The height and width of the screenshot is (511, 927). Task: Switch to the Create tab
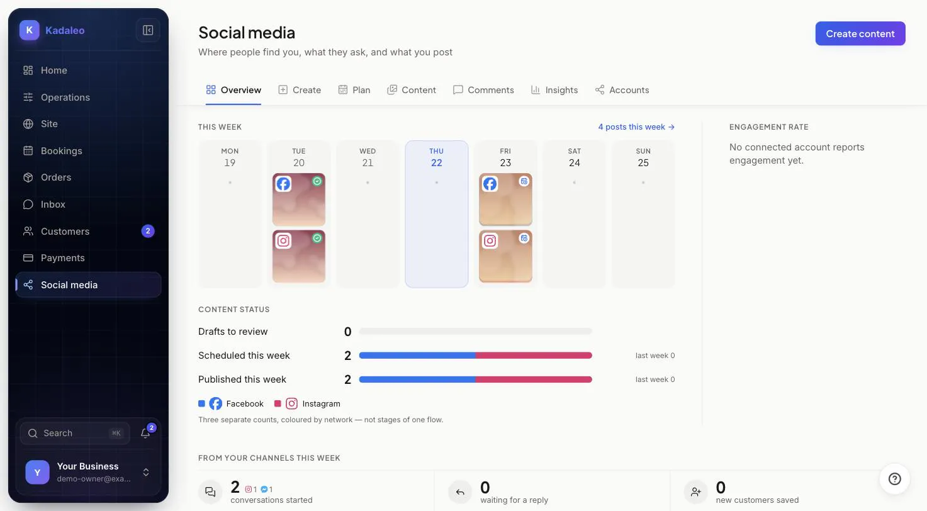(x=300, y=90)
